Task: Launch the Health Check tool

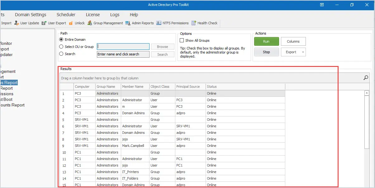Action: 204,23
